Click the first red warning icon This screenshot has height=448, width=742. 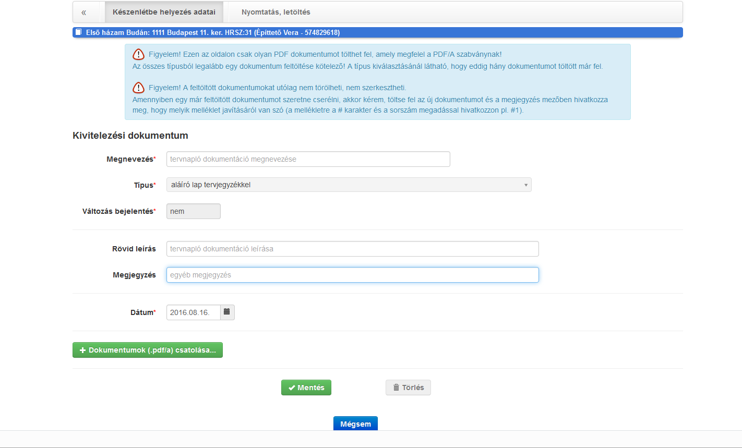(138, 54)
